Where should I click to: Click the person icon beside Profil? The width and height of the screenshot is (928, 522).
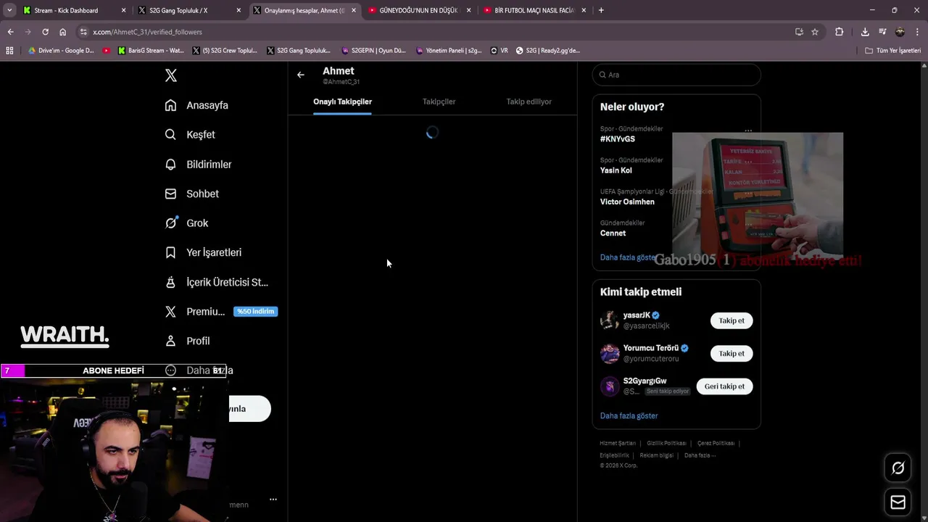[x=170, y=341]
